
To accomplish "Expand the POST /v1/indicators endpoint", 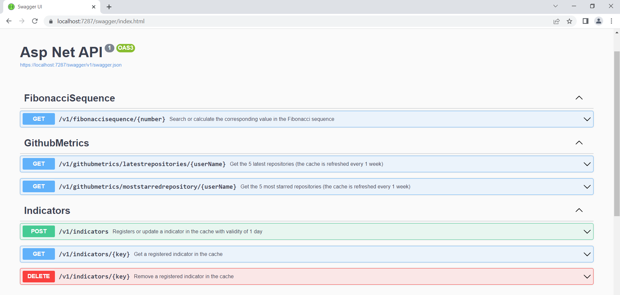I will click(587, 232).
